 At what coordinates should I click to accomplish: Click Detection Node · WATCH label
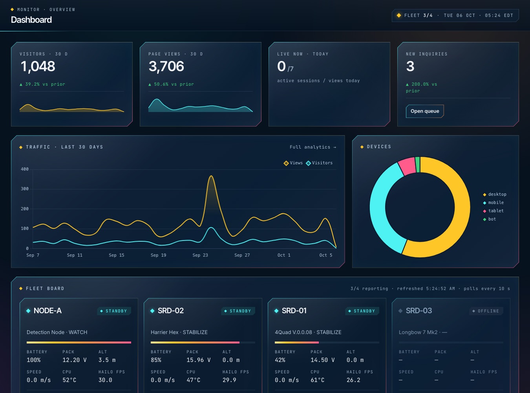coord(57,332)
